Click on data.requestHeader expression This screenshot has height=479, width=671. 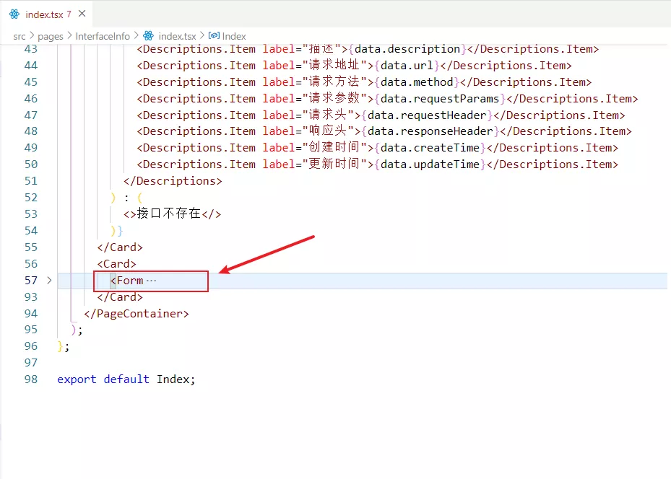pyautogui.click(x=427, y=115)
